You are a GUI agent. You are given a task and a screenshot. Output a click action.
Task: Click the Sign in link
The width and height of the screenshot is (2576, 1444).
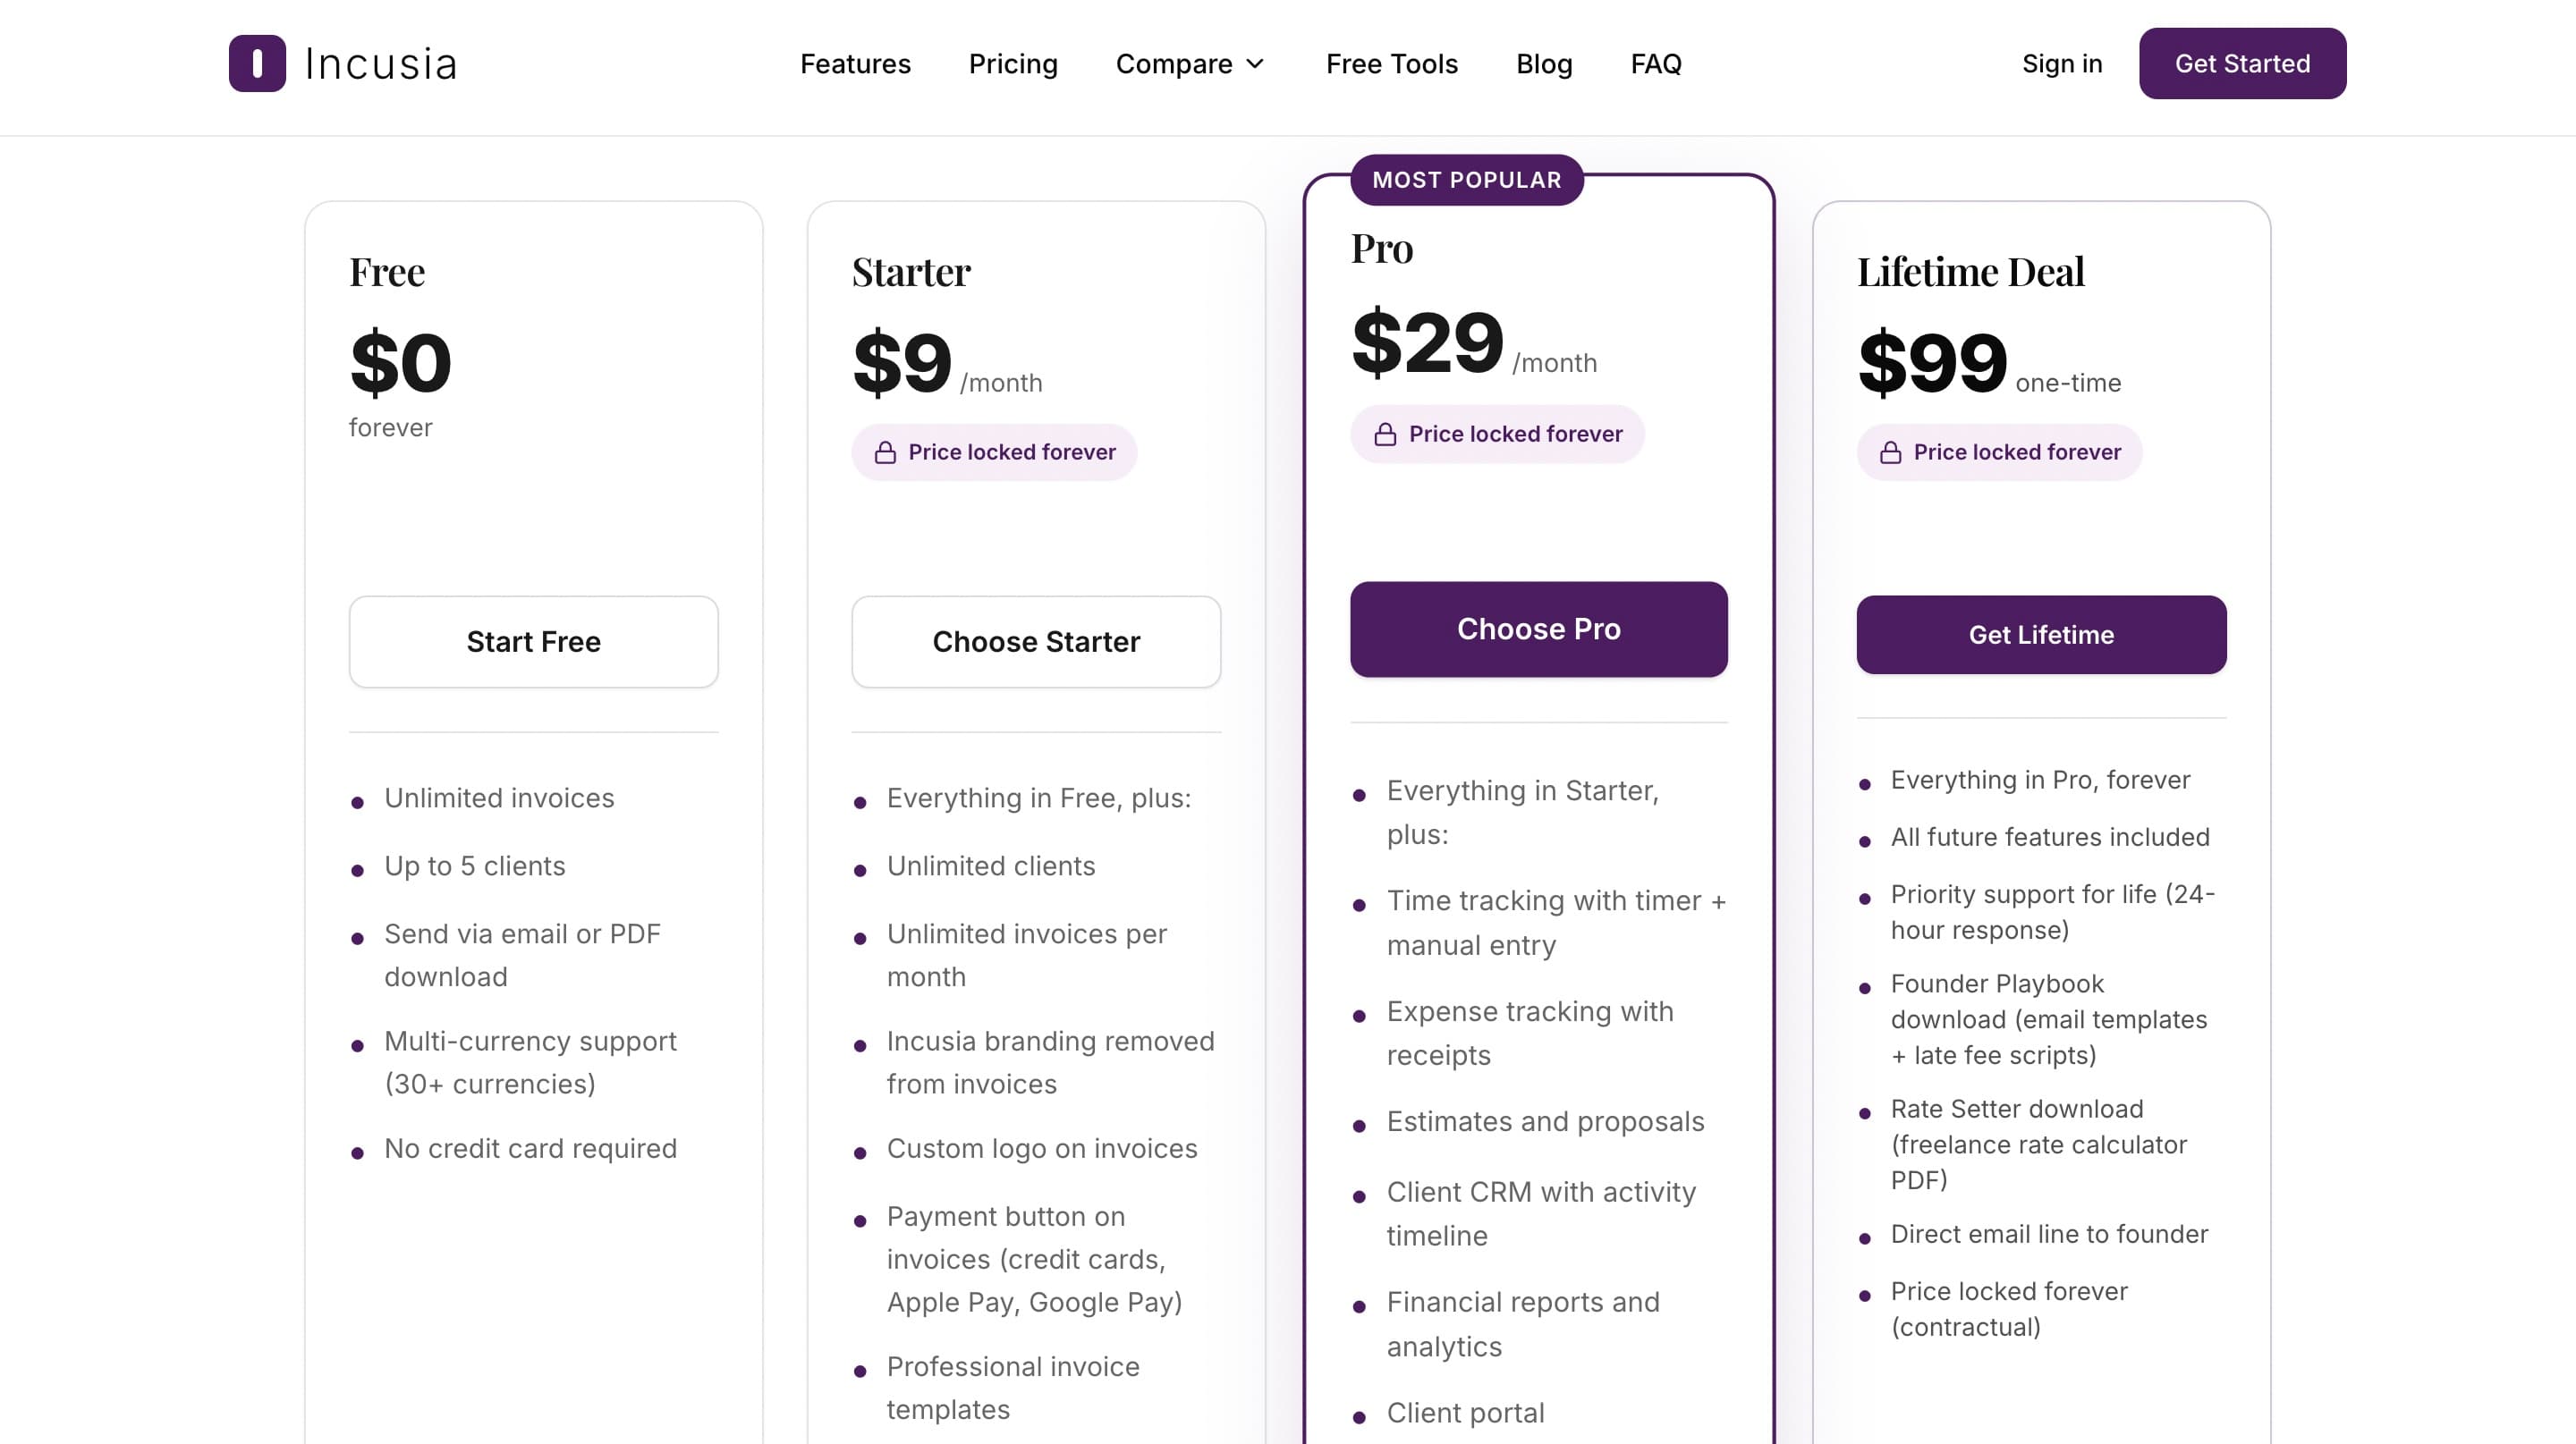pyautogui.click(x=2061, y=64)
